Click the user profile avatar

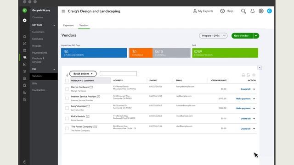pos(270,11)
